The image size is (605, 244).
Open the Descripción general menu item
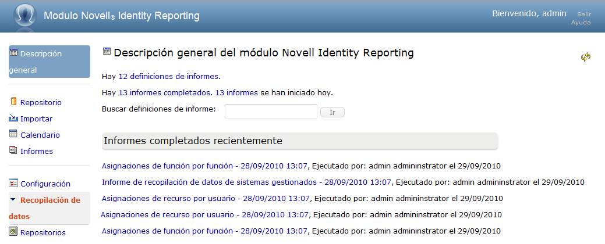pos(49,62)
